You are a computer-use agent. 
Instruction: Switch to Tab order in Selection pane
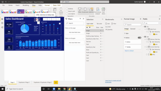(x=99, y=24)
